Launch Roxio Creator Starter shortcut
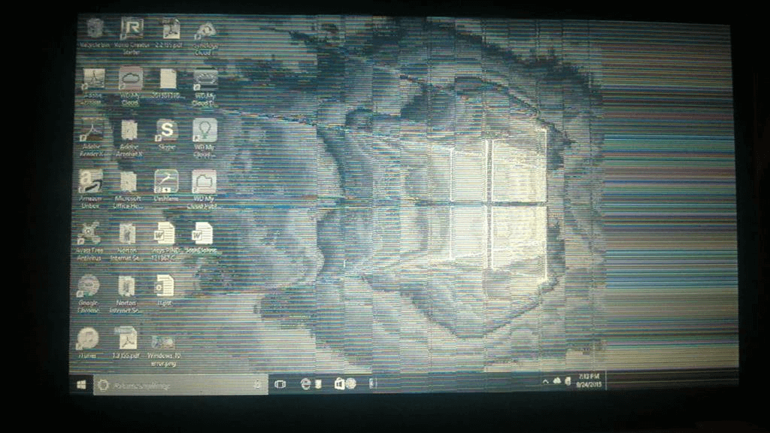This screenshot has width=770, height=433. click(132, 36)
